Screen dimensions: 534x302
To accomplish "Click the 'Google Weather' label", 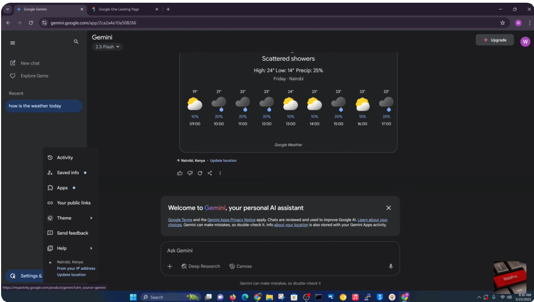I will coord(288,145).
